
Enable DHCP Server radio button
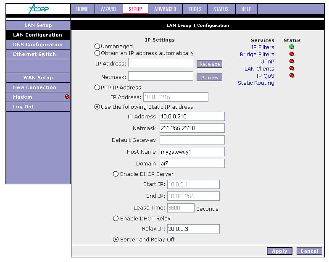click(x=116, y=174)
